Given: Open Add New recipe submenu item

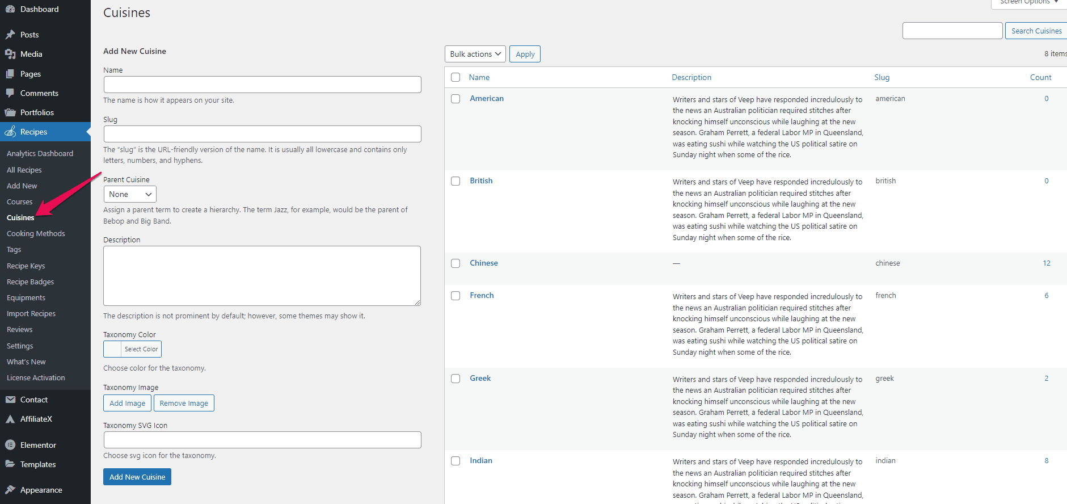Looking at the screenshot, I should [x=22, y=186].
